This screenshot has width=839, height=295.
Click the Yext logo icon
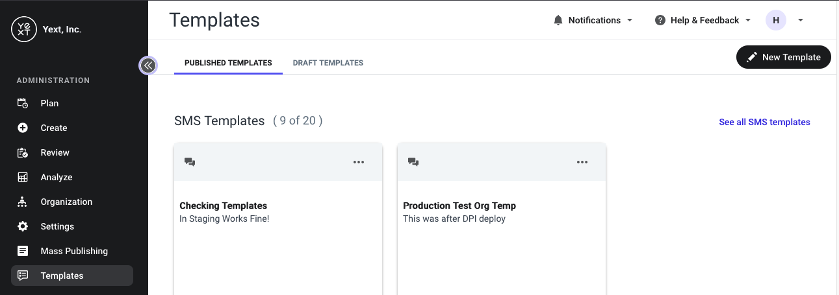(x=24, y=29)
